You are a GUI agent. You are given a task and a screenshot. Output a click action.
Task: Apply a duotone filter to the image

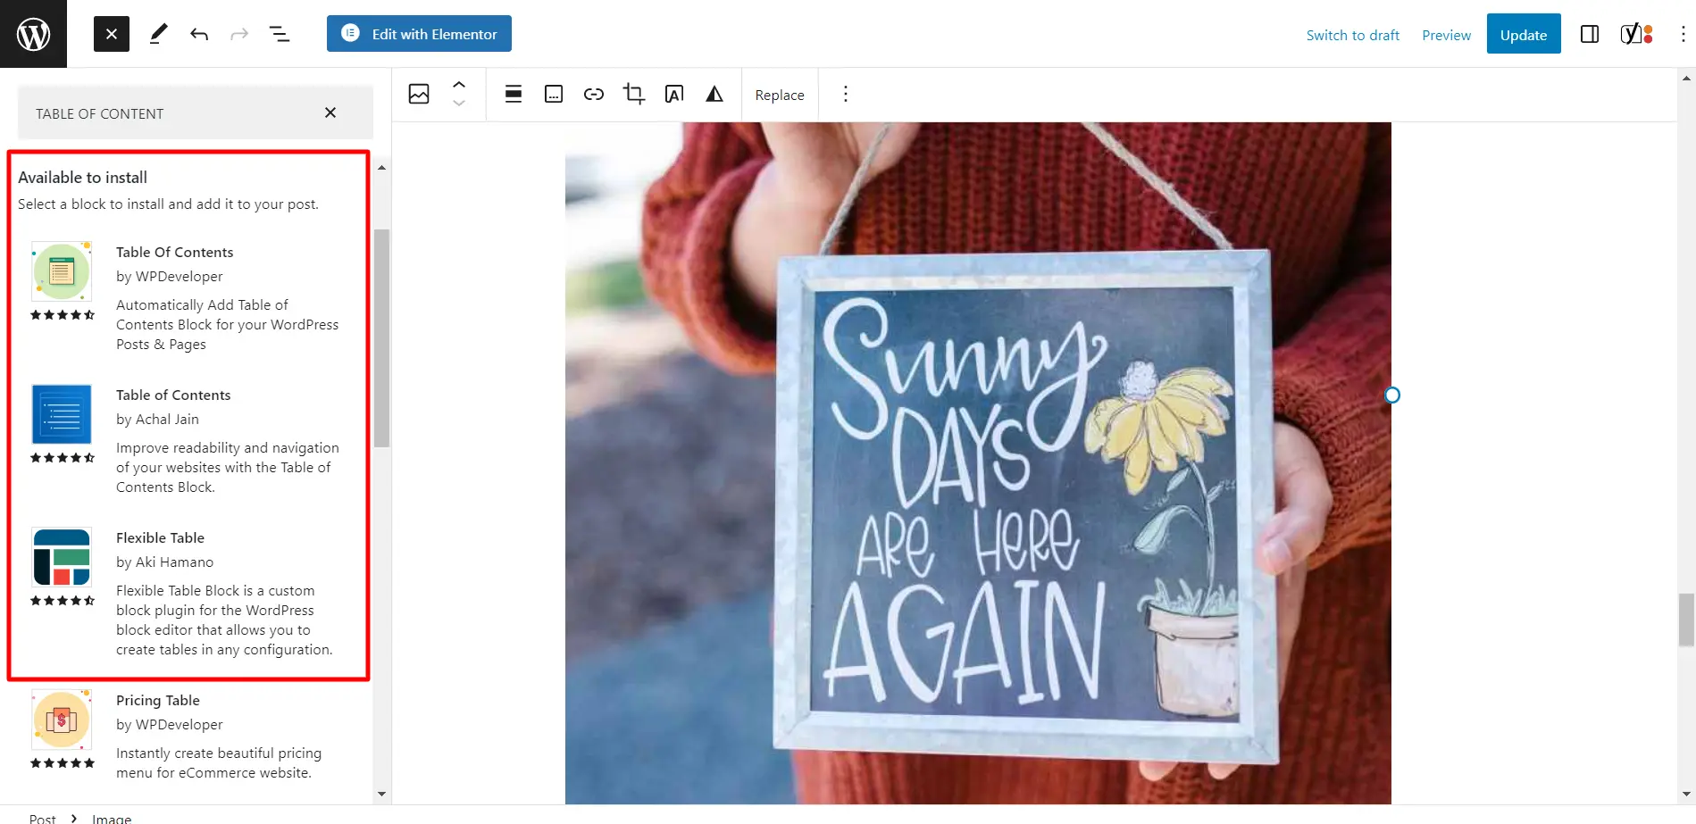[714, 94]
